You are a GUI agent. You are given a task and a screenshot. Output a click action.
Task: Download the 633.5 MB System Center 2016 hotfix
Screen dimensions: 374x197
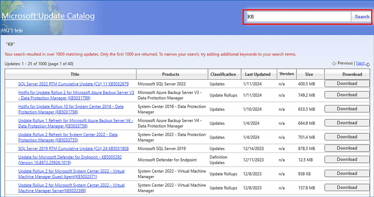click(x=347, y=109)
